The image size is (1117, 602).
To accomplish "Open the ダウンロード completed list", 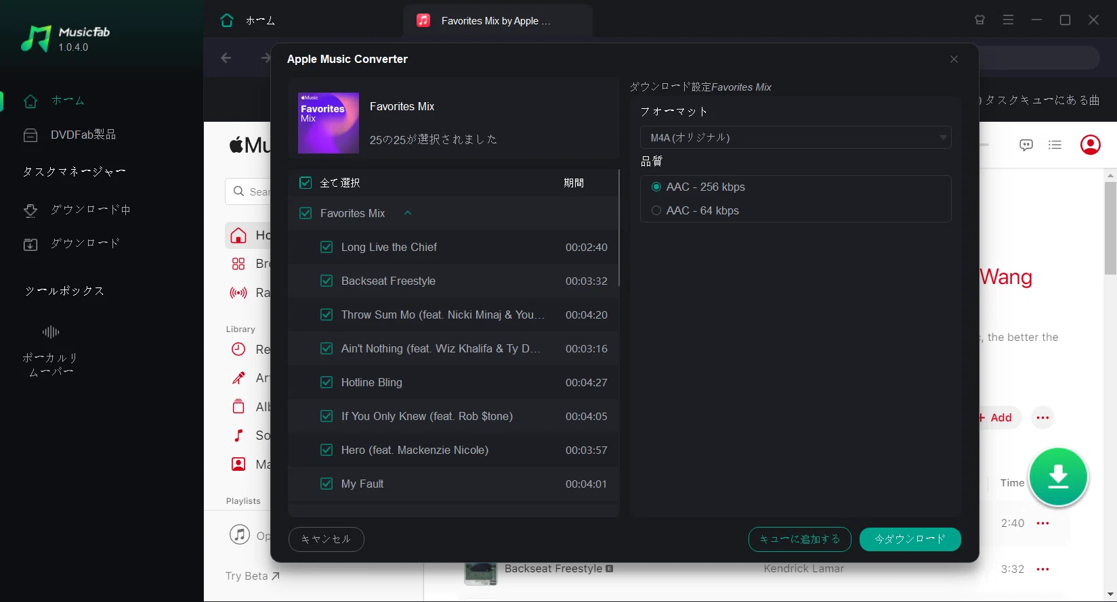I will 71,244.
